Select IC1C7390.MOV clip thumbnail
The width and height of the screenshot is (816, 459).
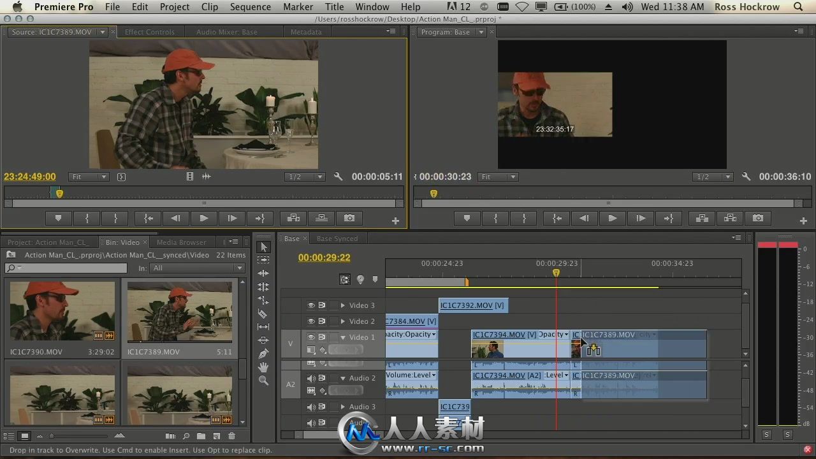(62, 311)
